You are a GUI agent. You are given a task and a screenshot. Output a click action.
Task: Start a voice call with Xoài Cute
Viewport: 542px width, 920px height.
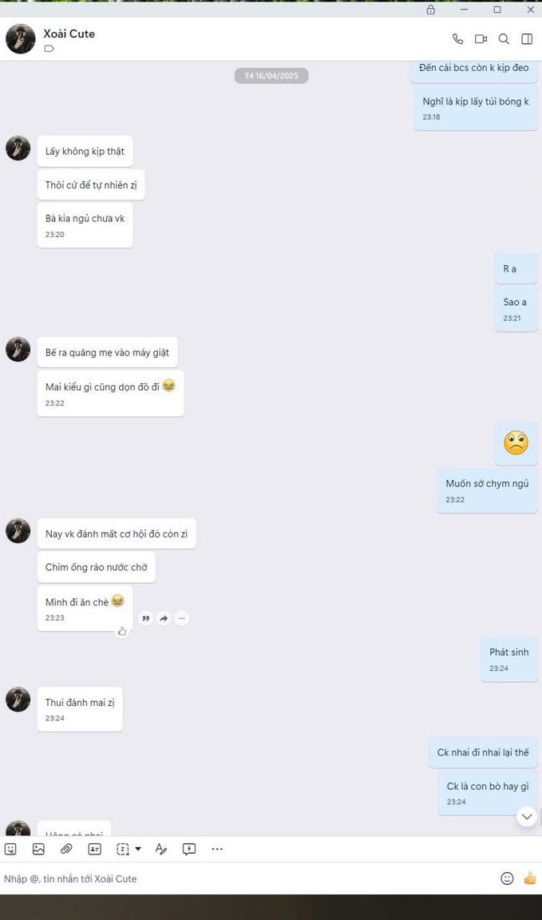[x=457, y=38]
